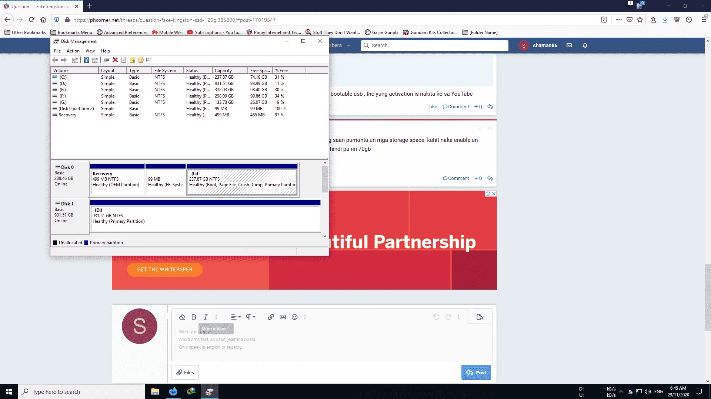Click the browser Reload button

[31, 20]
